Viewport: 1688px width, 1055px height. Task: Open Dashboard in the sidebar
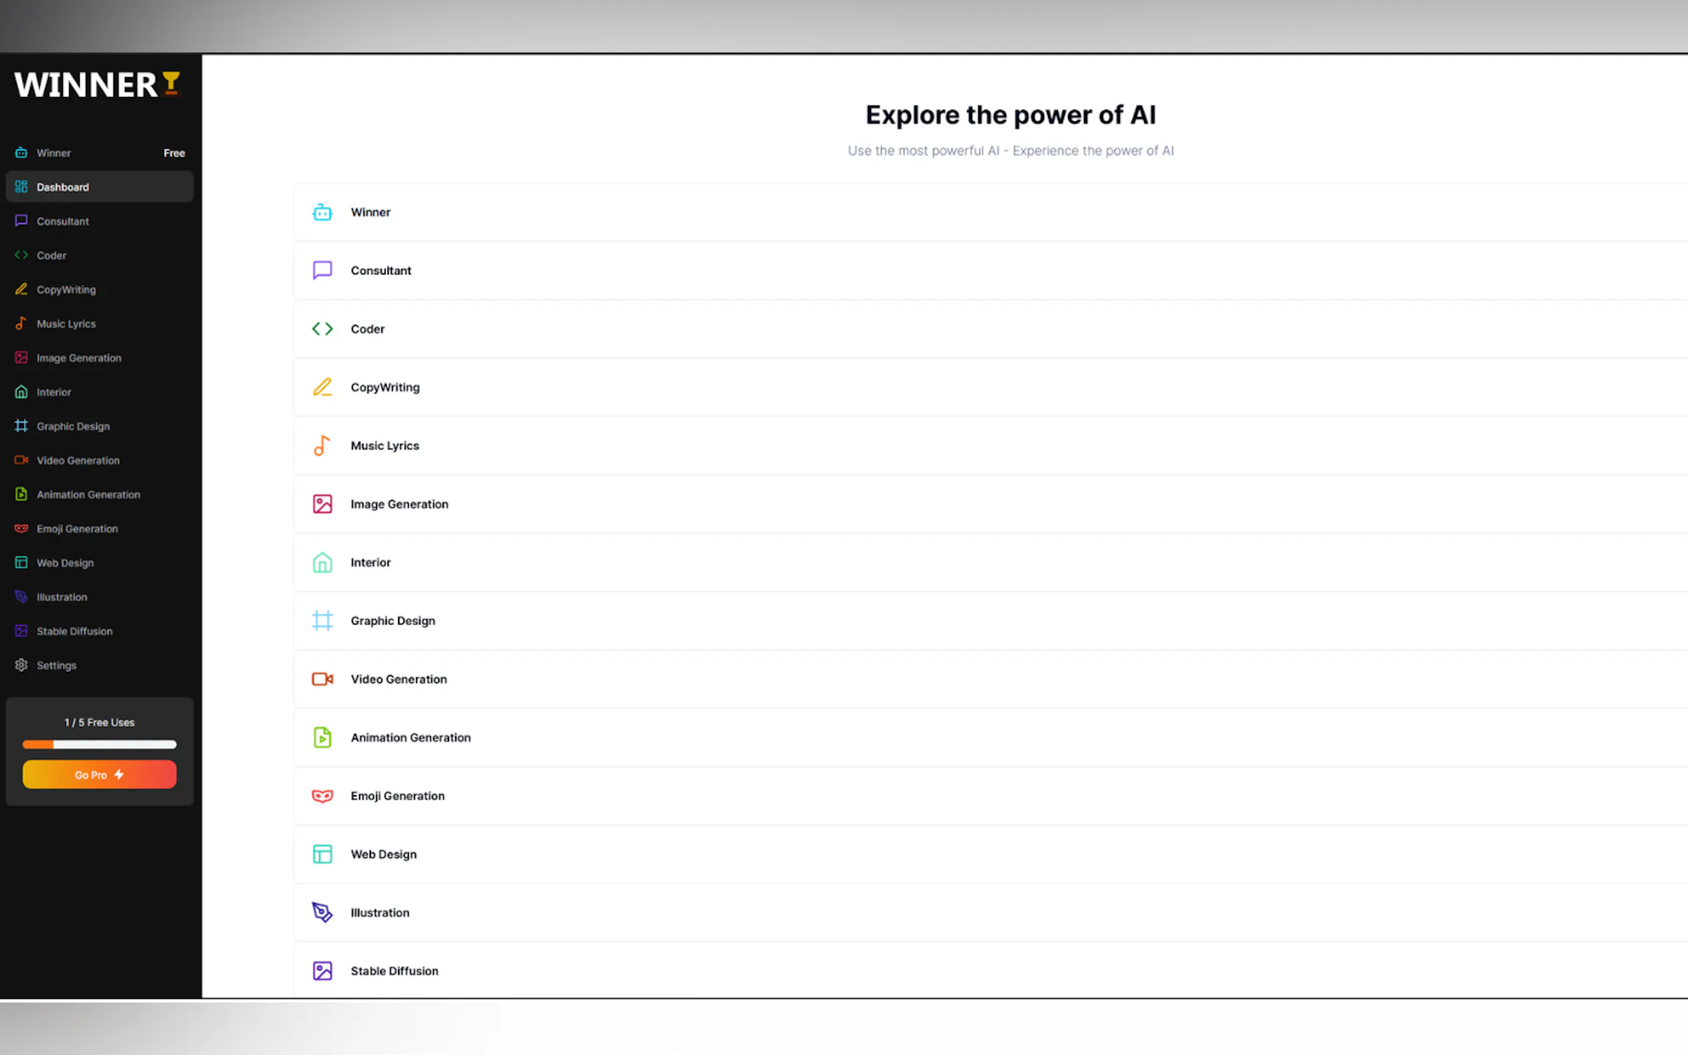pyautogui.click(x=63, y=187)
